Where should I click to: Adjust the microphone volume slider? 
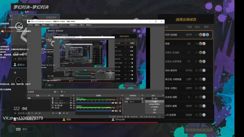pos(95,103)
